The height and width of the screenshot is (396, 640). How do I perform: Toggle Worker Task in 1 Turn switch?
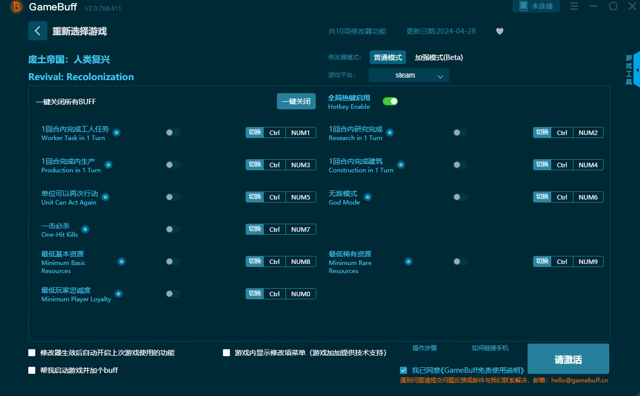point(173,133)
